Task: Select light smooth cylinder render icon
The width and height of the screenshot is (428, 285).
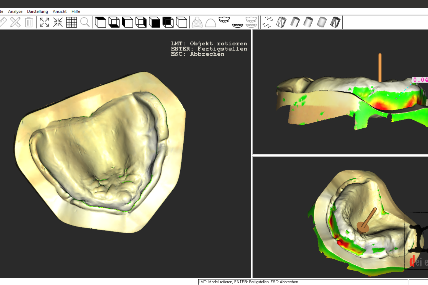Action: tap(322, 22)
